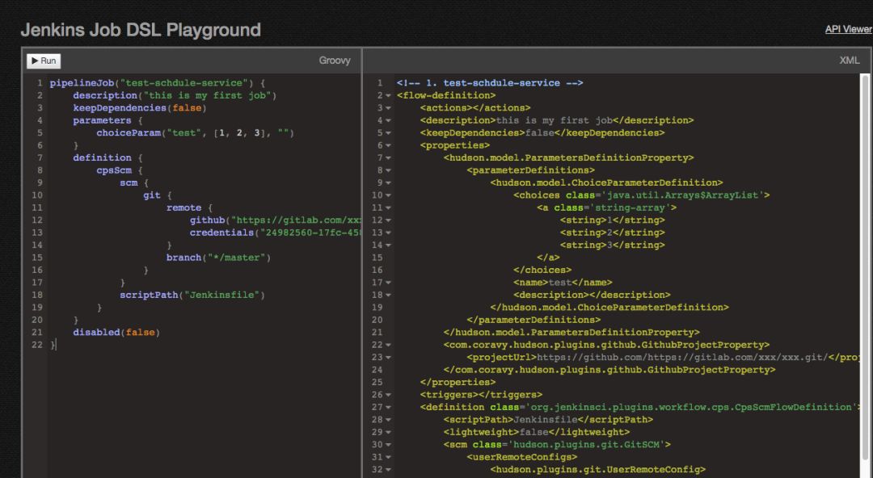Toggle fold on XML line 32 UserRemoteConfig
The height and width of the screenshot is (478, 873).
388,470
